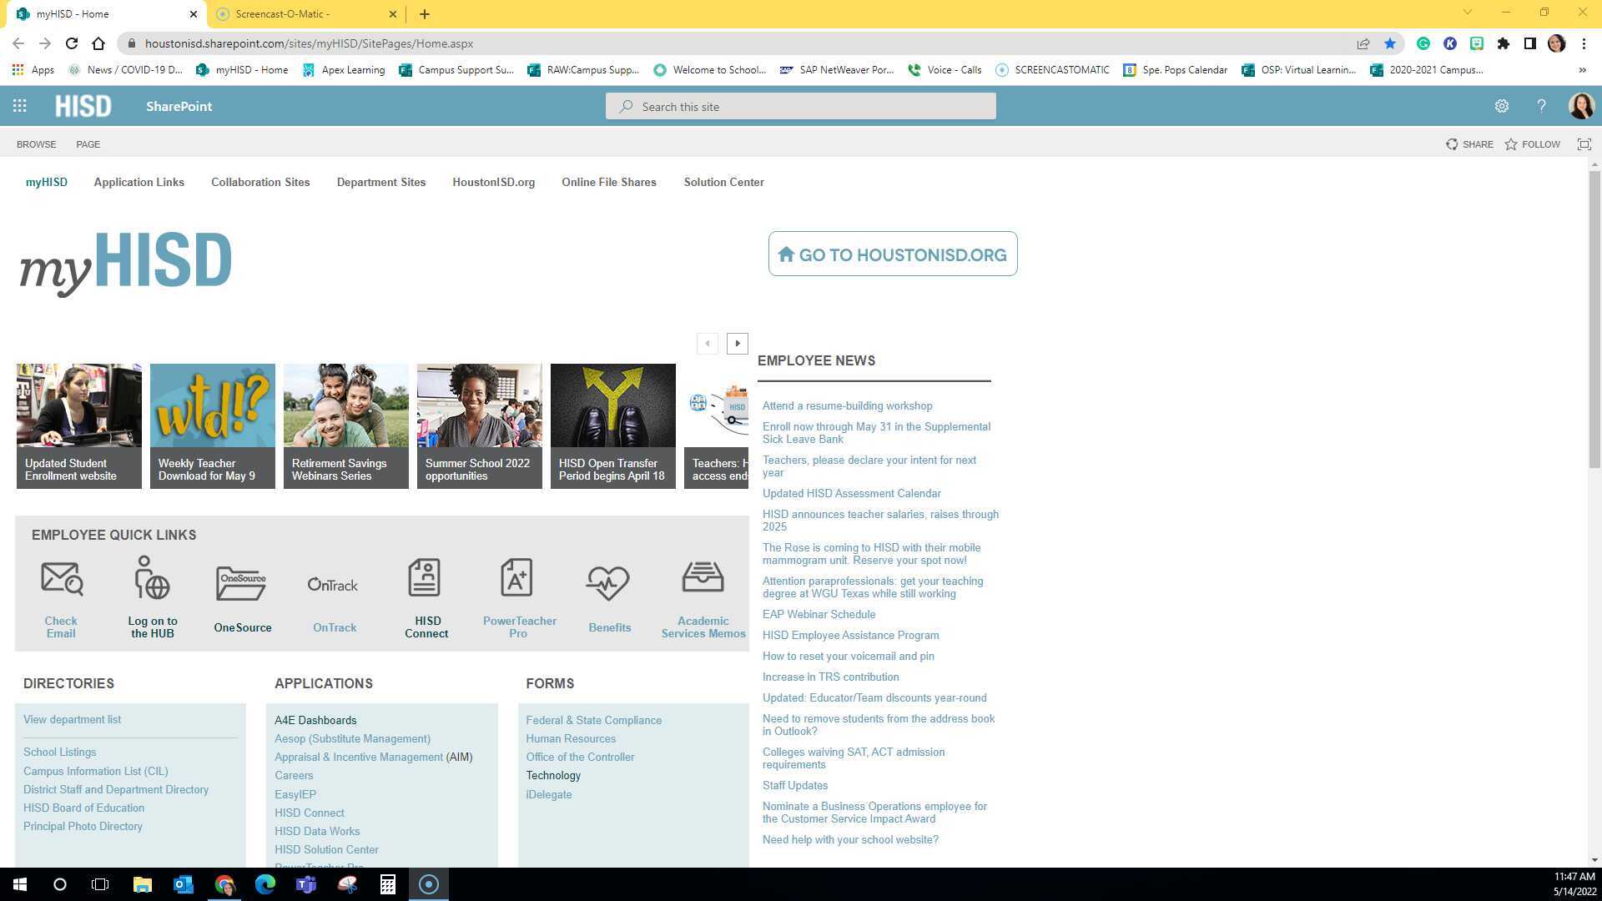This screenshot has height=901, width=1602.
Task: Toggle the bookmark star for this page
Action: 1390,43
